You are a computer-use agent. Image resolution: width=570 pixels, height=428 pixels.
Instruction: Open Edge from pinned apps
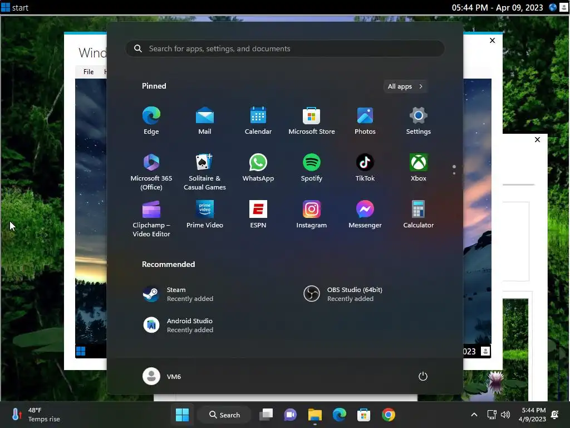pos(151,121)
